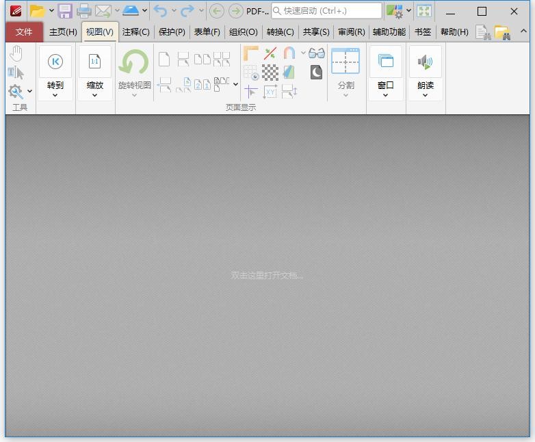Viewport: 535px width, 442px height.
Task: Click the Split (分割) view icon
Action: coord(345,61)
